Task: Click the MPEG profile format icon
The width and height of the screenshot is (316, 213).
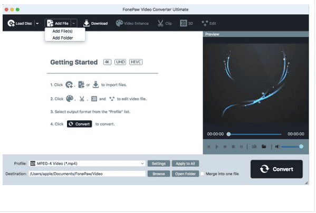Action: click(33, 163)
